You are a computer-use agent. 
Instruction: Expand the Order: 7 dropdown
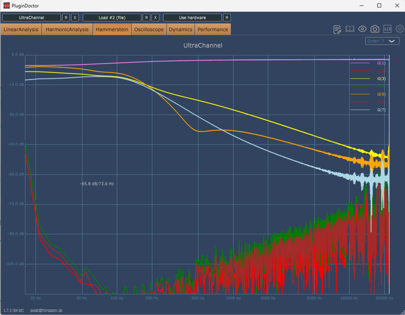(382, 41)
